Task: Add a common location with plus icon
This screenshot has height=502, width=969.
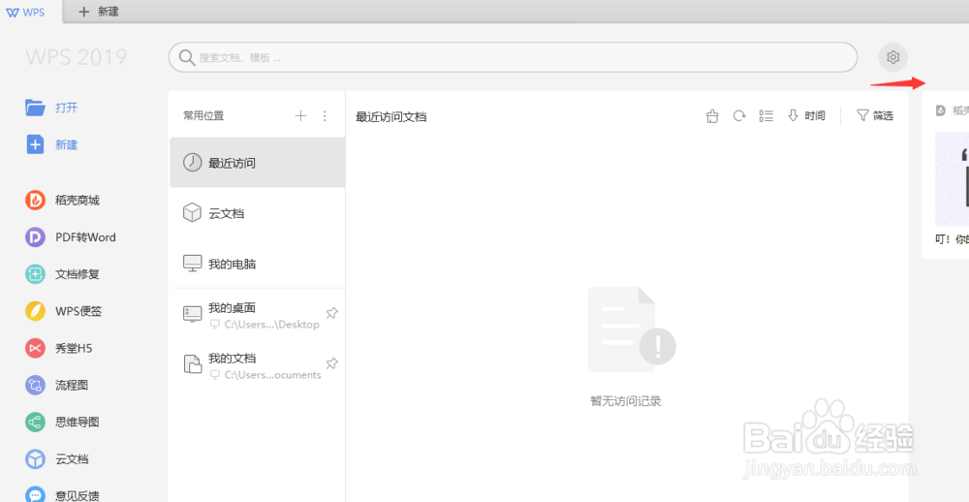Action: tap(300, 115)
